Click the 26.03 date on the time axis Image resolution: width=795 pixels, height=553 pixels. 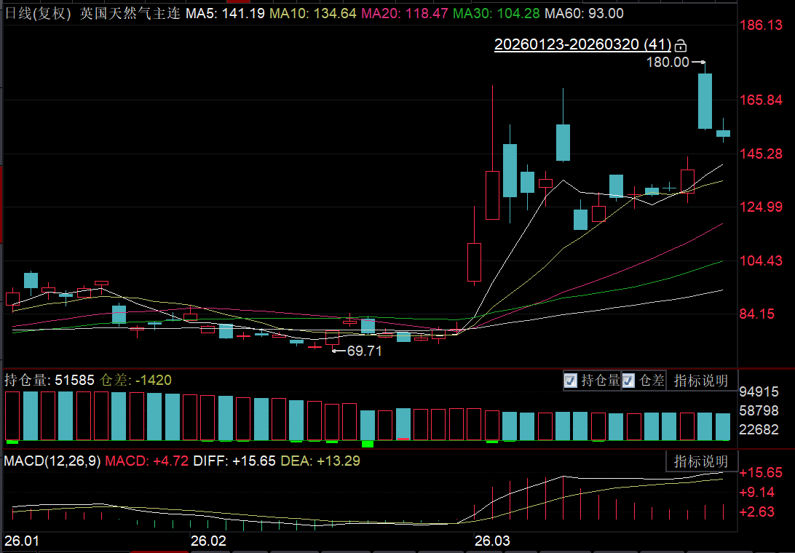[492, 541]
